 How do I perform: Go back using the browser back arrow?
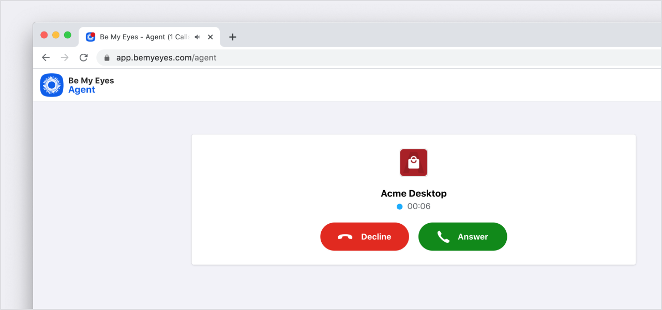[x=46, y=57]
